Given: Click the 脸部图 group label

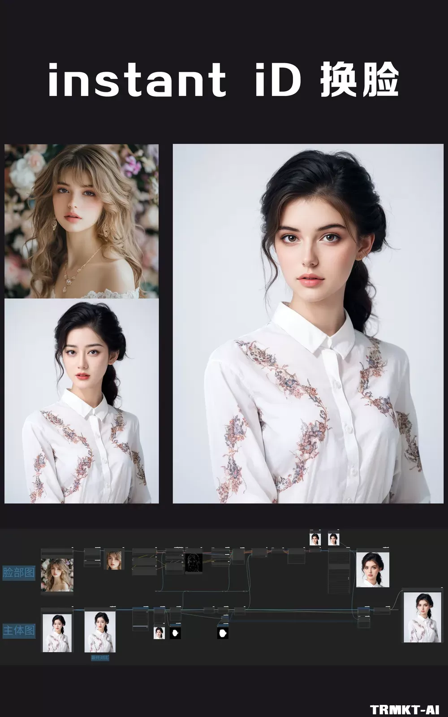Looking at the screenshot, I should [x=18, y=572].
